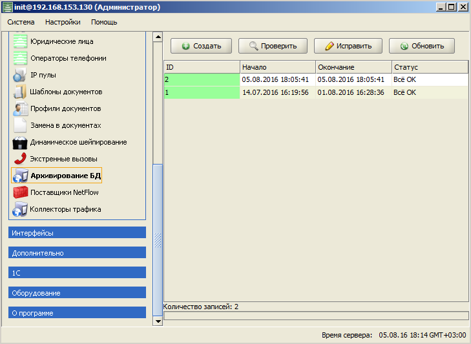Expand the Оборудование panel
This screenshot has width=471, height=344.
[77, 292]
